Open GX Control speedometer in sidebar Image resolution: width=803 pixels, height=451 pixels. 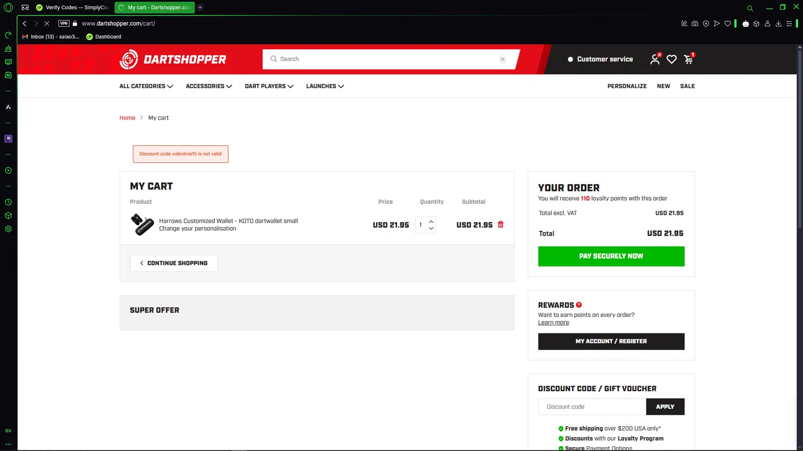8,35
